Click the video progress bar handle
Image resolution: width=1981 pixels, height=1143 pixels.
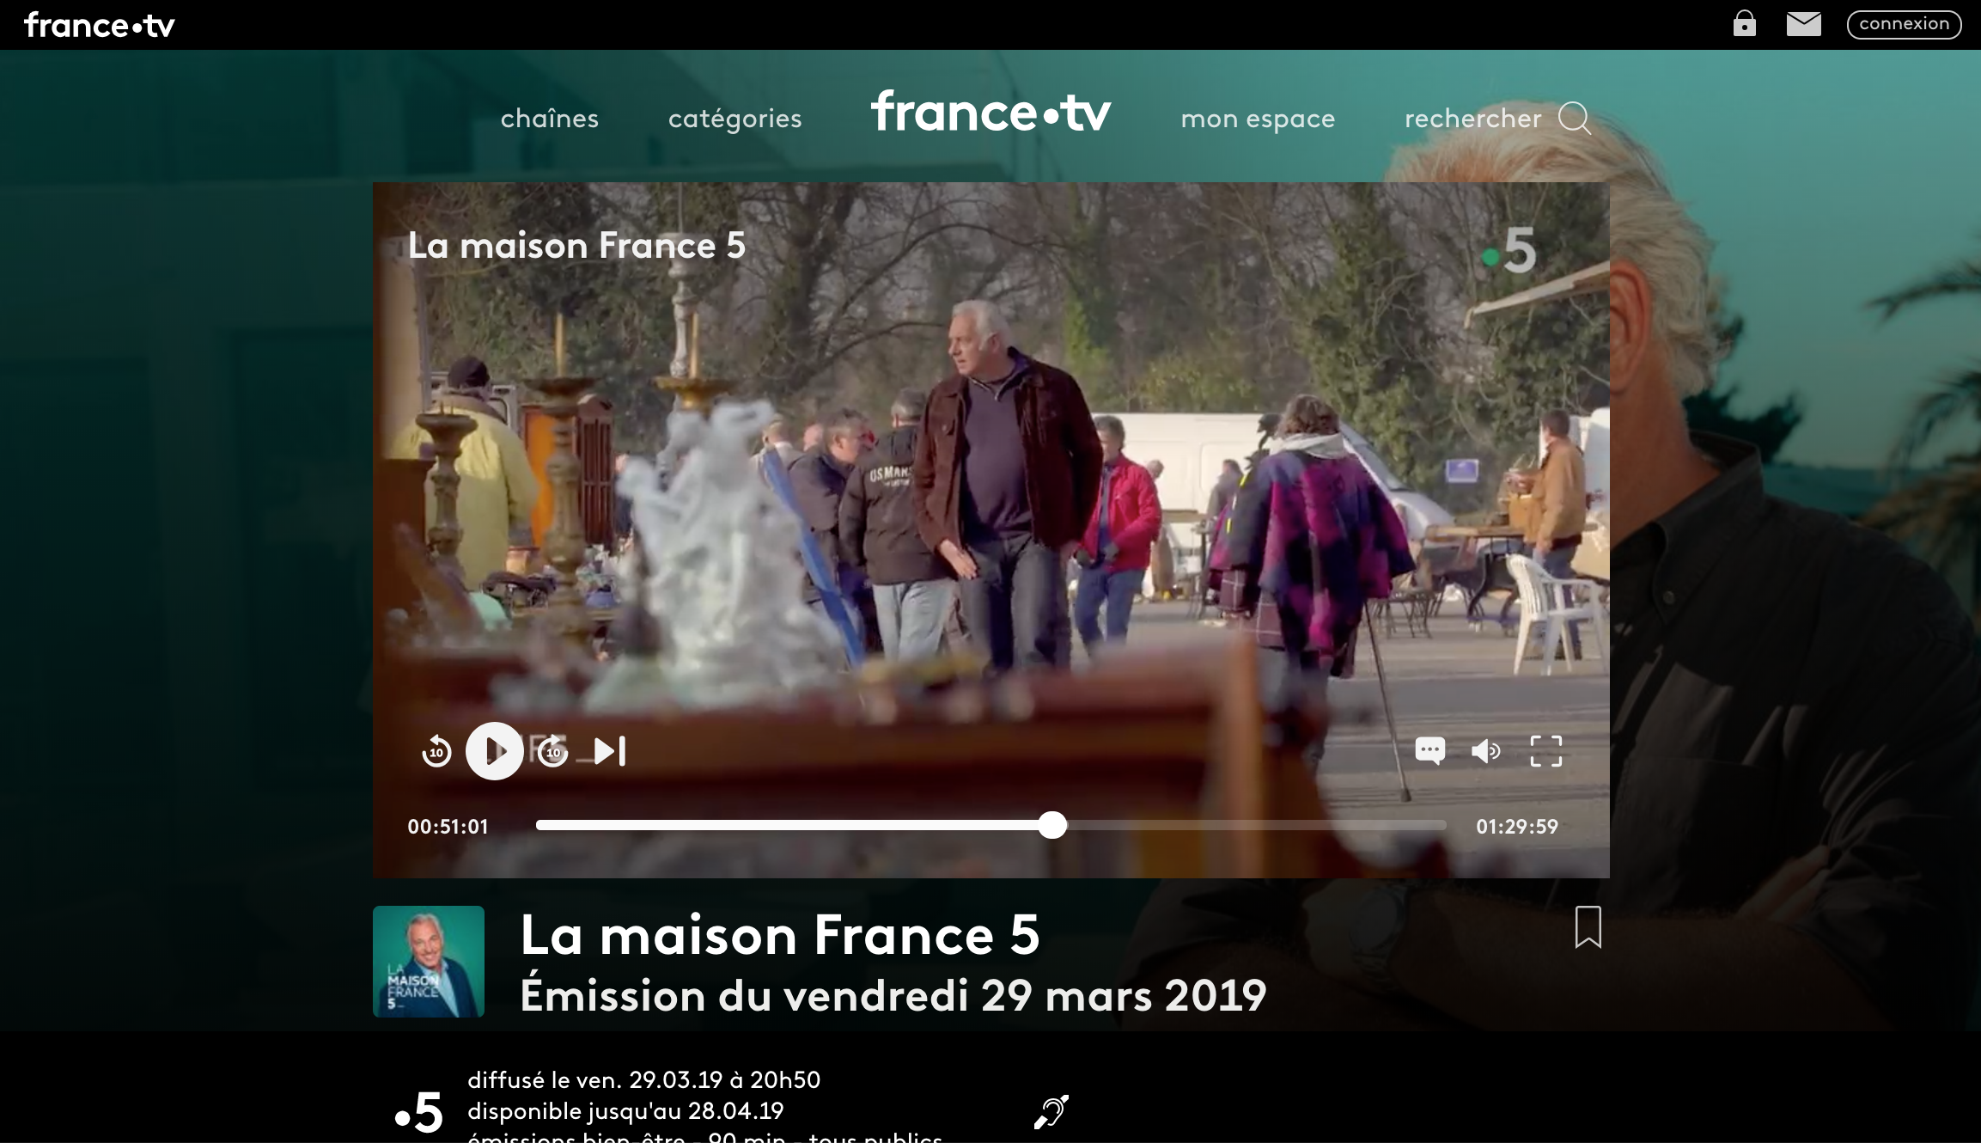pyautogui.click(x=1052, y=825)
